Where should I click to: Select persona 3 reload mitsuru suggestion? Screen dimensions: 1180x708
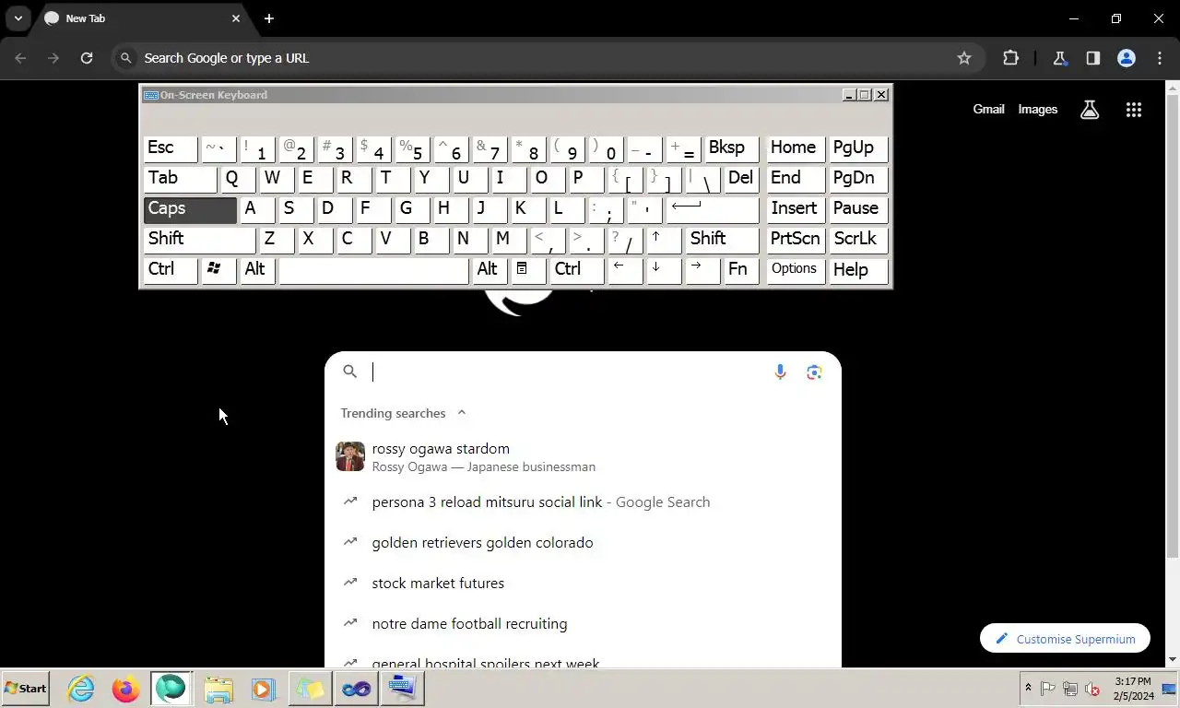pos(583,502)
